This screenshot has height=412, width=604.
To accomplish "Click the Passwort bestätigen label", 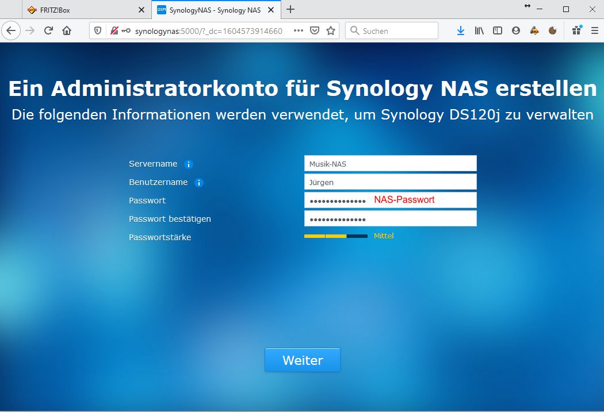I will pos(170,219).
